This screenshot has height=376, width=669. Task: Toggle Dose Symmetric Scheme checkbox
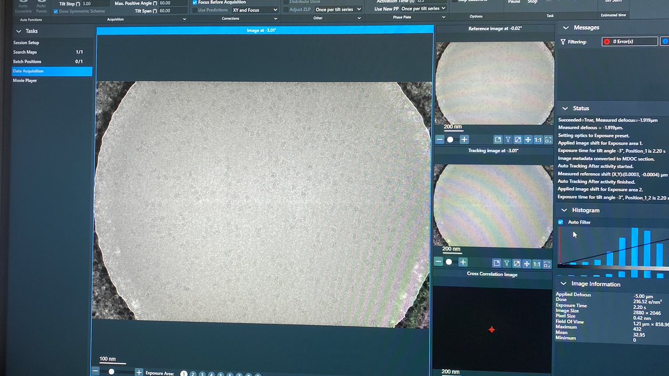56,11
